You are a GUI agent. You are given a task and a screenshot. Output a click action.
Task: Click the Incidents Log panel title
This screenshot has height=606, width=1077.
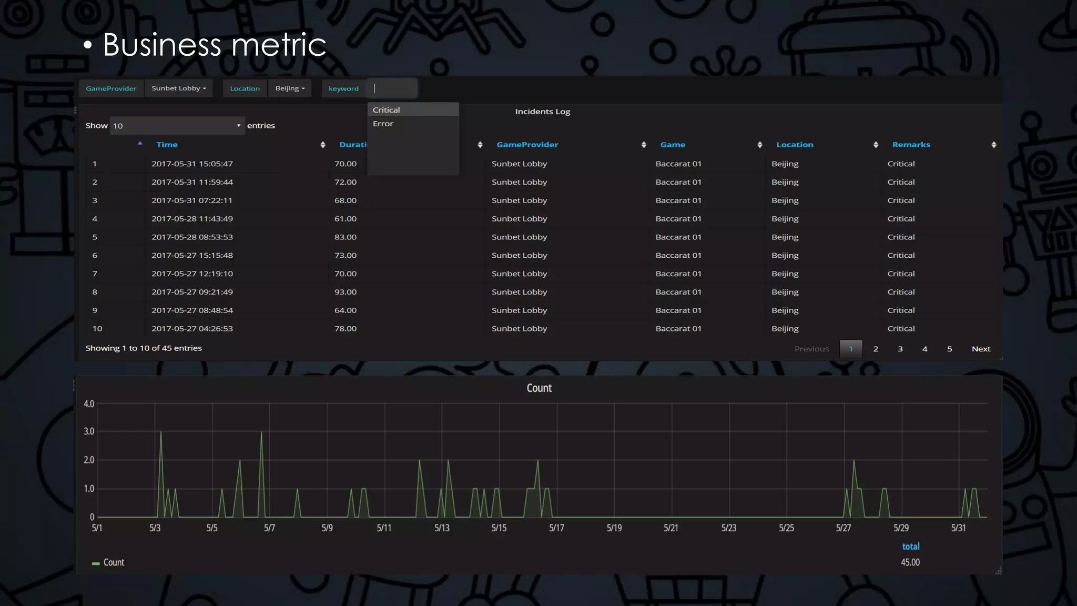(x=542, y=112)
